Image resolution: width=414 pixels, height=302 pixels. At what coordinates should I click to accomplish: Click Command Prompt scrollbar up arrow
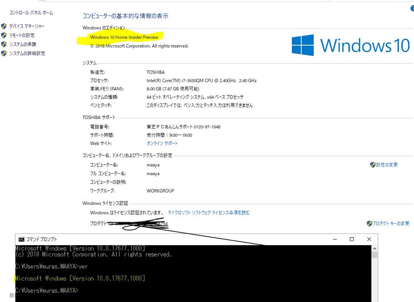[x=374, y=248]
